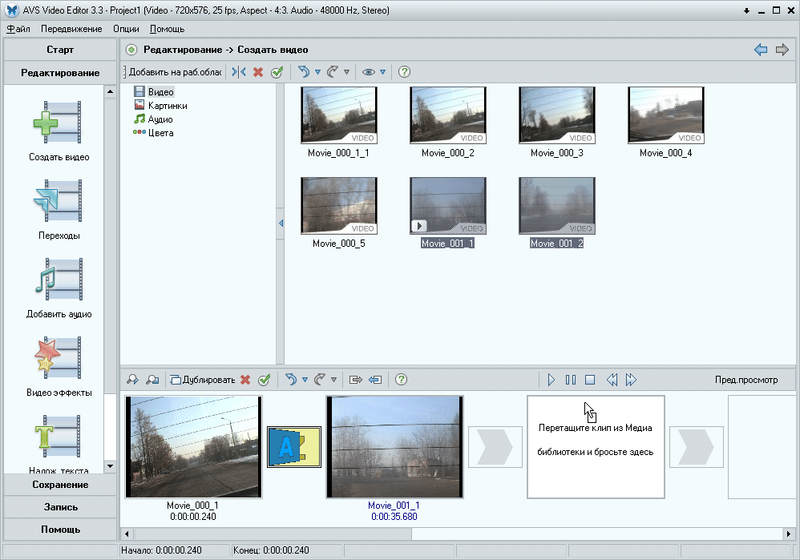Image resolution: width=800 pixels, height=560 pixels.
Task: Click zoom out magnifier on storyboard toolbar
Action: click(152, 380)
